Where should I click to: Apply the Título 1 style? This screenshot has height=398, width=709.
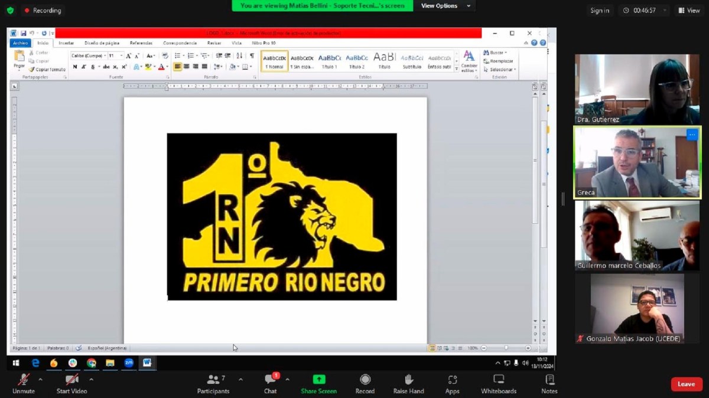click(x=329, y=61)
